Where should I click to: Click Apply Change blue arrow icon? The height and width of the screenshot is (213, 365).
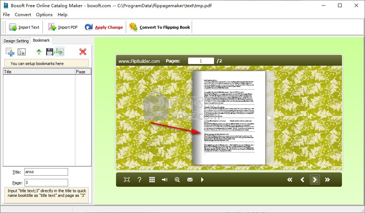pyautogui.click(x=89, y=27)
